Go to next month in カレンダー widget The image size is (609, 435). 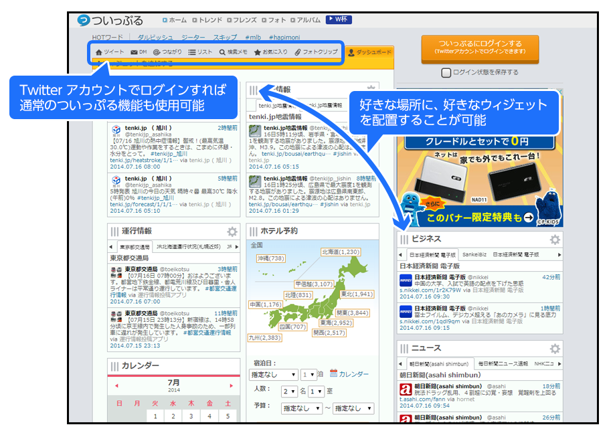232,385
